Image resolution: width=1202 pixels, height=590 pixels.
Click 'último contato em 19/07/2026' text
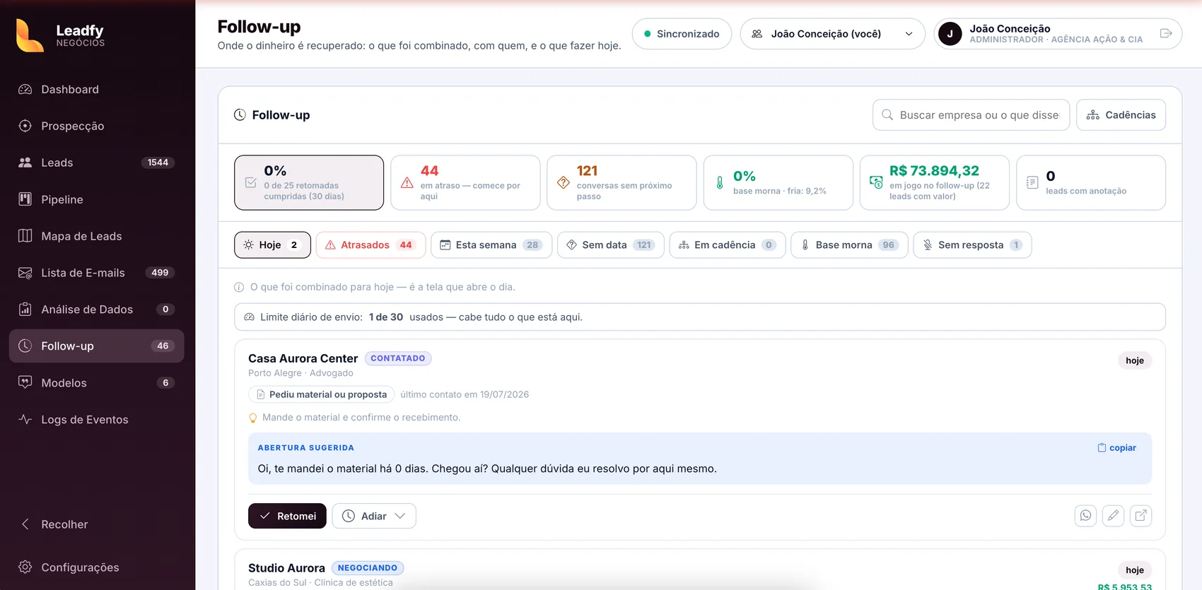tap(465, 394)
